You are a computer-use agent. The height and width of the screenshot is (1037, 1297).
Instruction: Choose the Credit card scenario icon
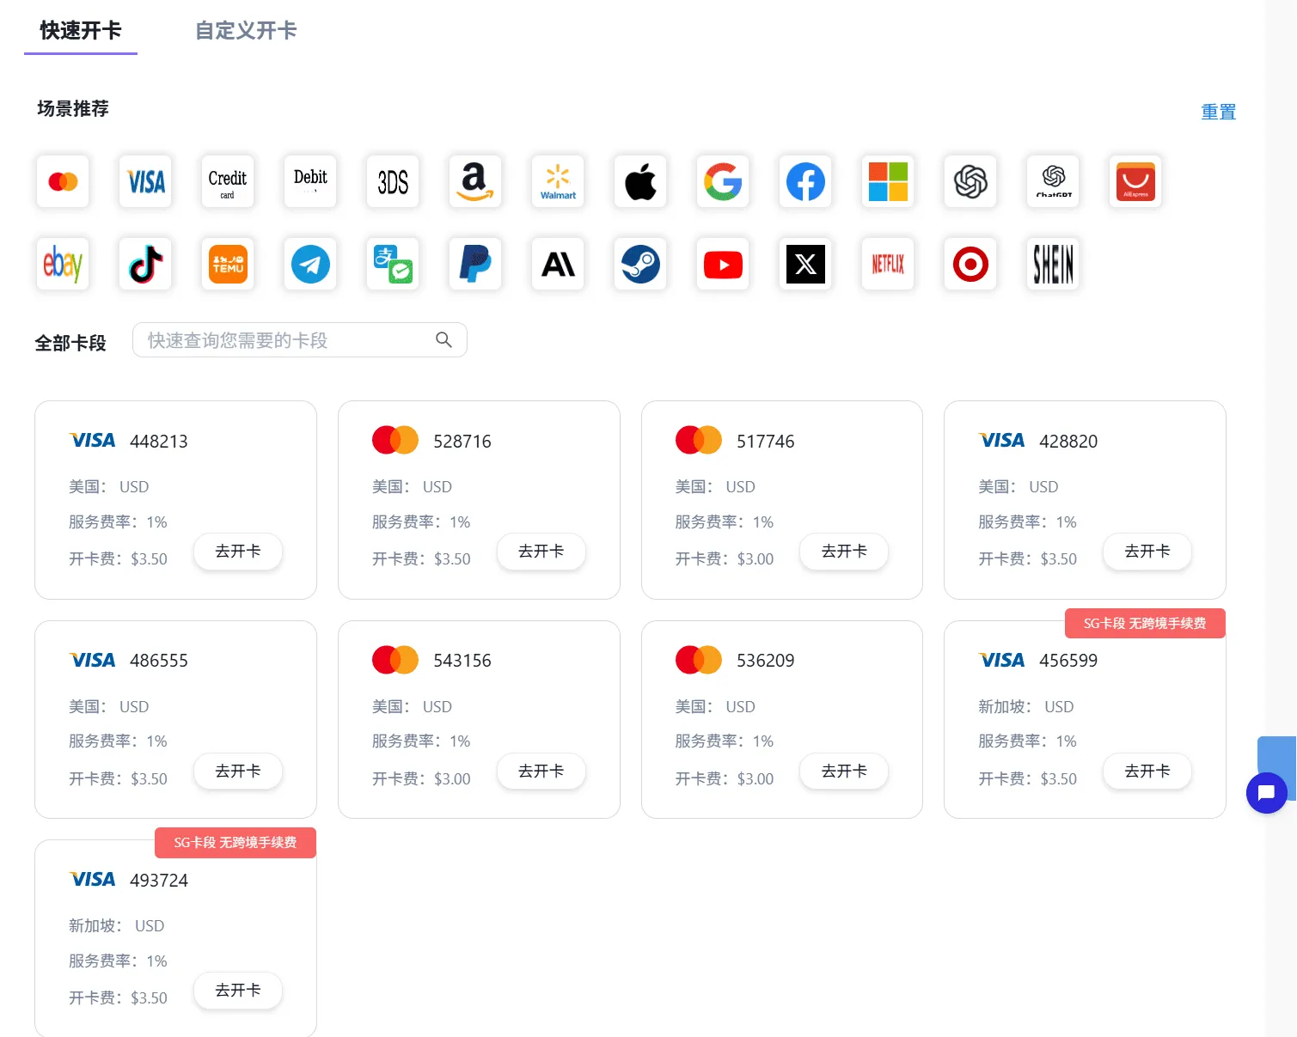(x=228, y=181)
